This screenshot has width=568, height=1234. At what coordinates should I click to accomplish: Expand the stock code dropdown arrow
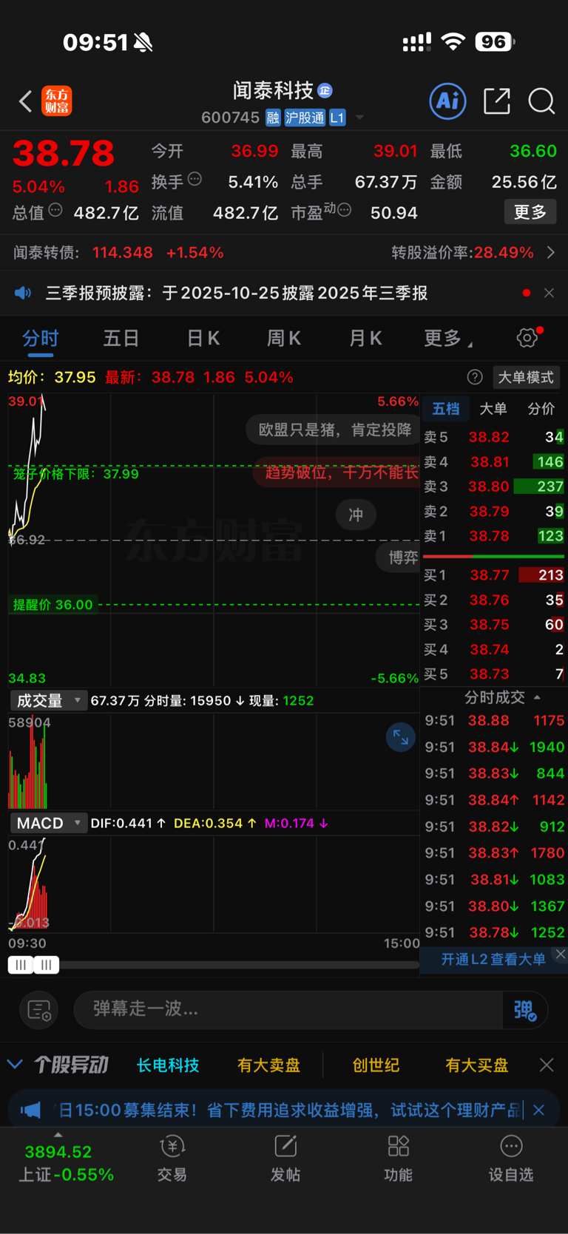point(359,118)
